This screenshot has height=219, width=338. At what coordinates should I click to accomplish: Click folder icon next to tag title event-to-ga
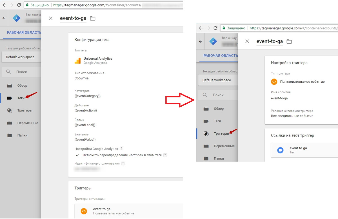93,19
